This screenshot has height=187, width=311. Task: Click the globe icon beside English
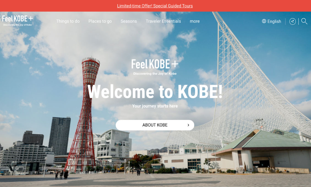[264, 21]
